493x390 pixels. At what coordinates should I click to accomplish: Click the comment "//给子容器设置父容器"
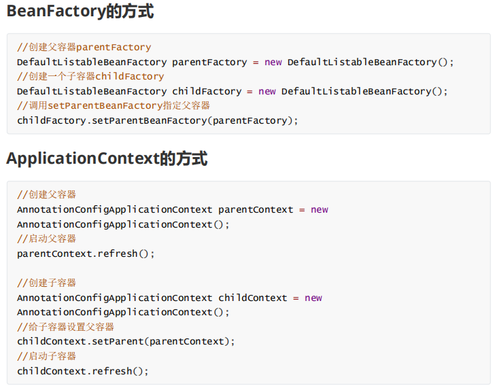(65, 327)
